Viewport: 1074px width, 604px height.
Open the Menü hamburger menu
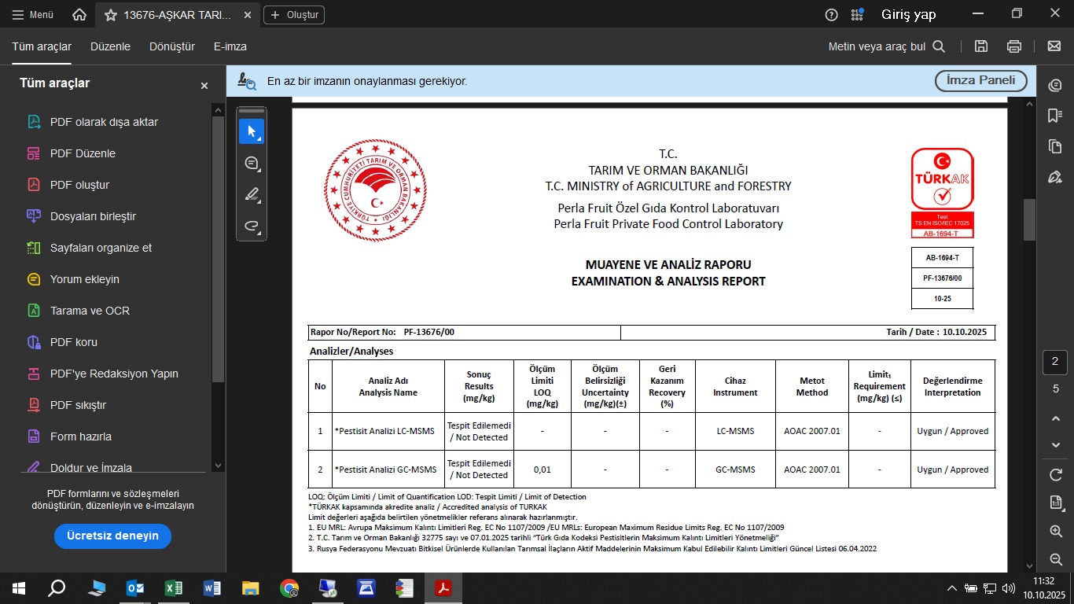tap(33, 15)
